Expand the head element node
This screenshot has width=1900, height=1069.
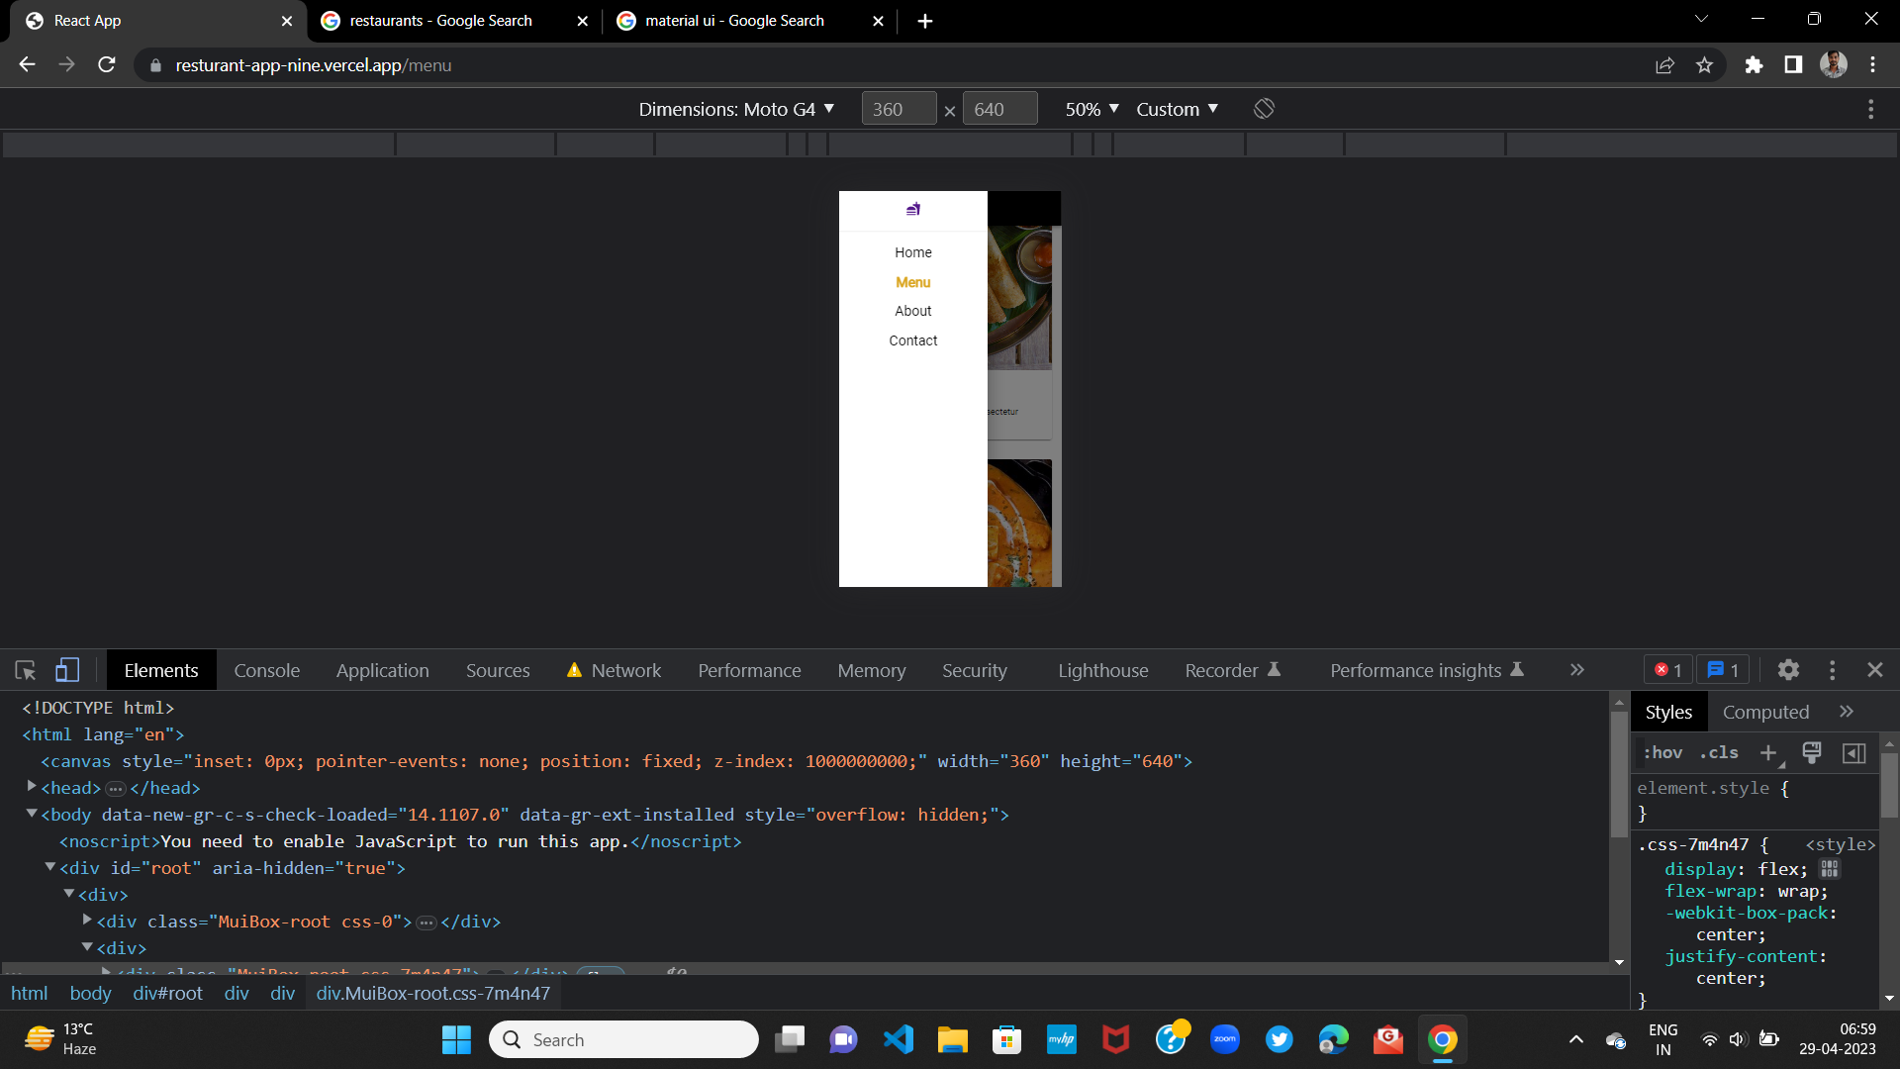tap(32, 787)
